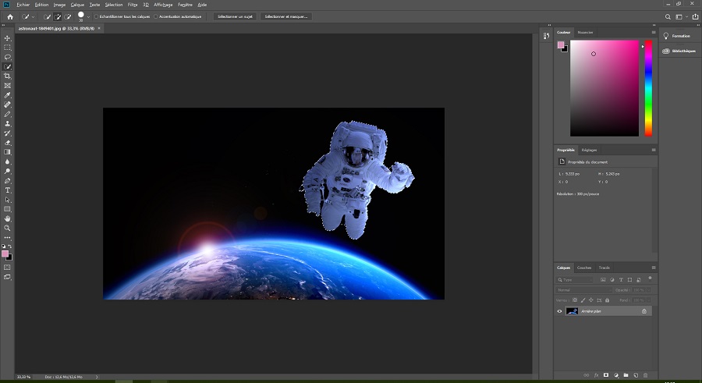
Task: Open the search icon at top right
Action: click(x=668, y=16)
